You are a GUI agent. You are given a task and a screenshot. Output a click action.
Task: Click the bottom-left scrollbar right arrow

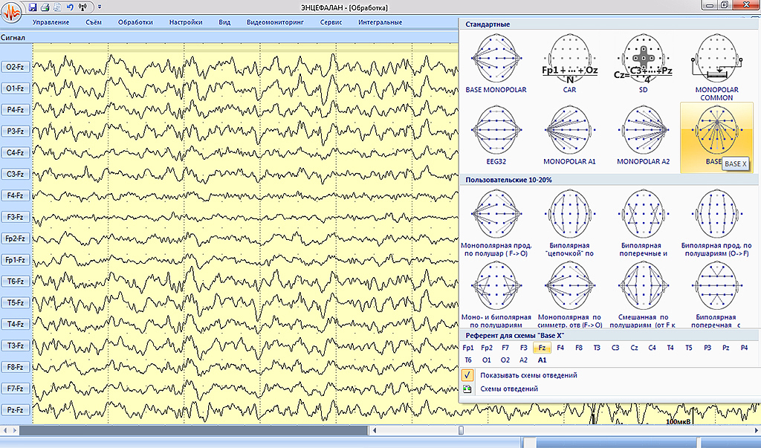coord(14,430)
